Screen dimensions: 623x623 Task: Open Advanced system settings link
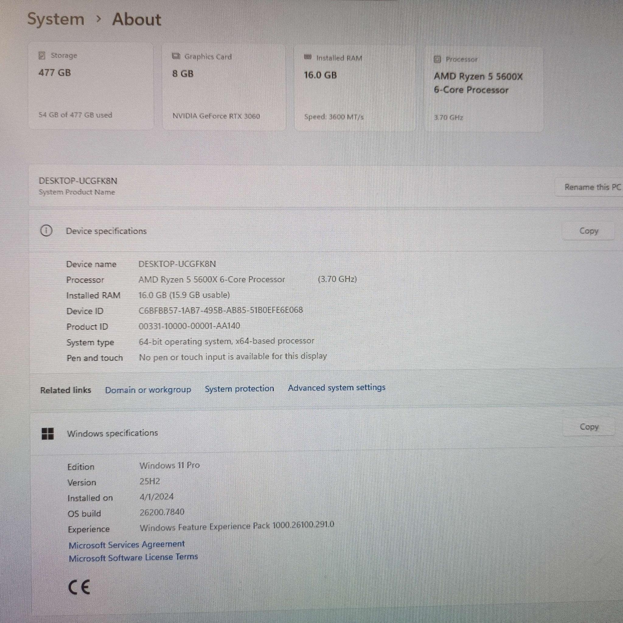[x=337, y=388]
